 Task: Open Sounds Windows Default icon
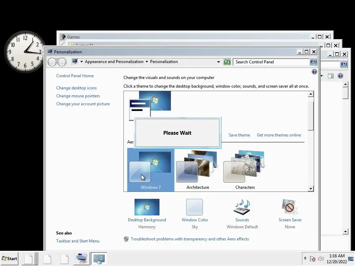tap(242, 207)
